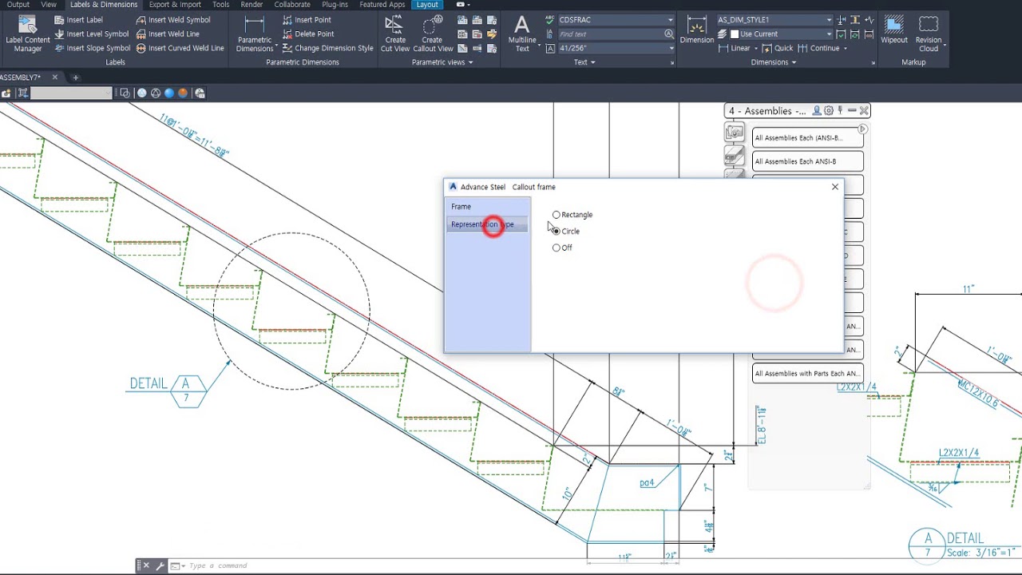Select Representation type in dialog list
The image size is (1022, 575).
click(487, 224)
